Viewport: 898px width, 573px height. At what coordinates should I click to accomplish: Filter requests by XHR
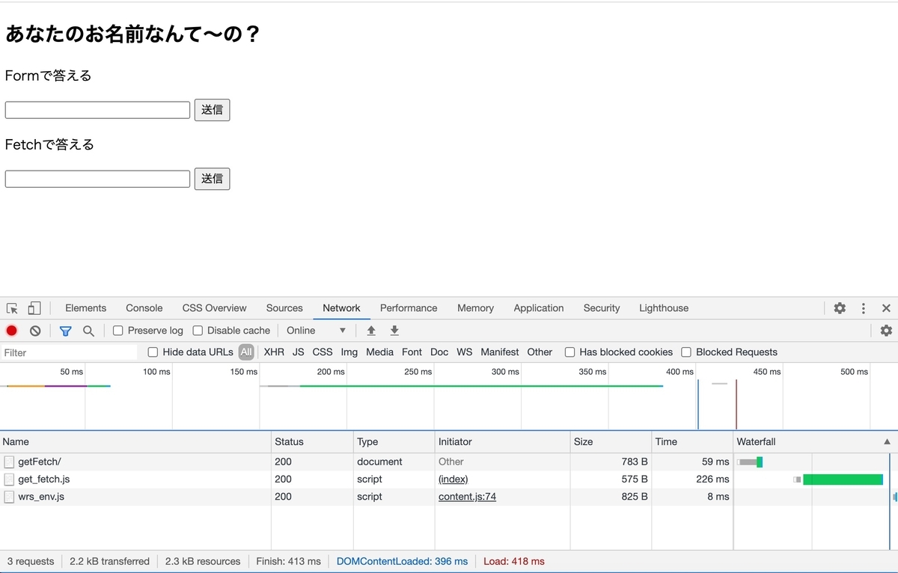(274, 352)
